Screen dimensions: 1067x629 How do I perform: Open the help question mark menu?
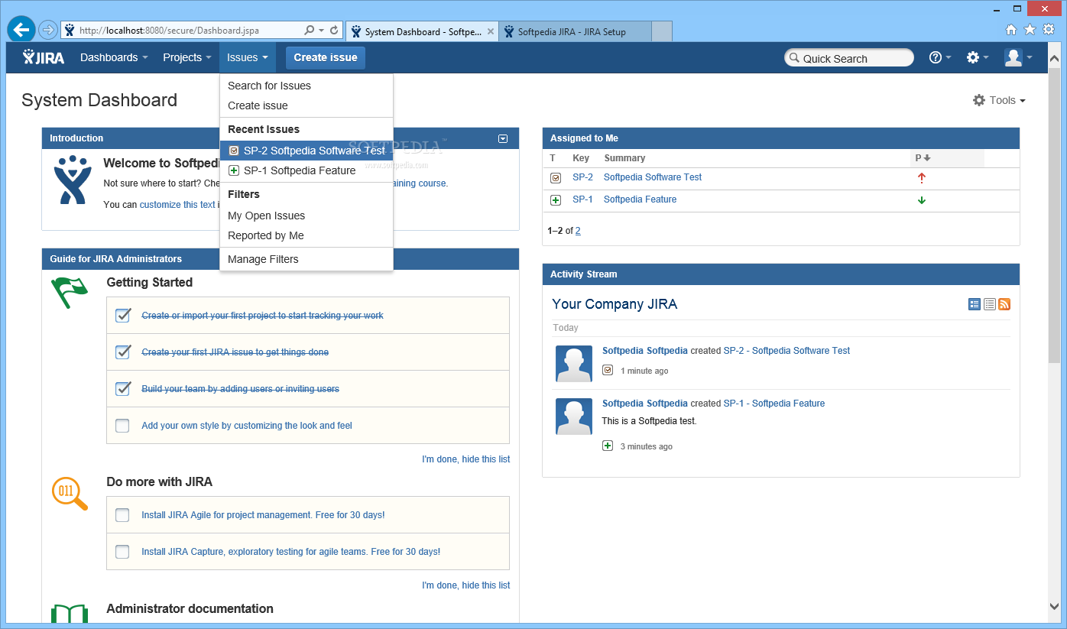point(940,57)
